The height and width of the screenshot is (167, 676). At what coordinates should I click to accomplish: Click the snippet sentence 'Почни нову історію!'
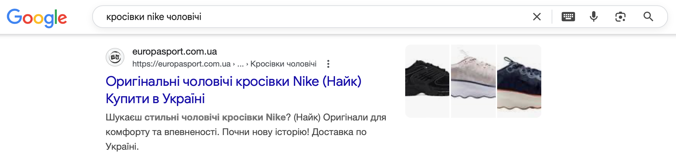point(265,132)
